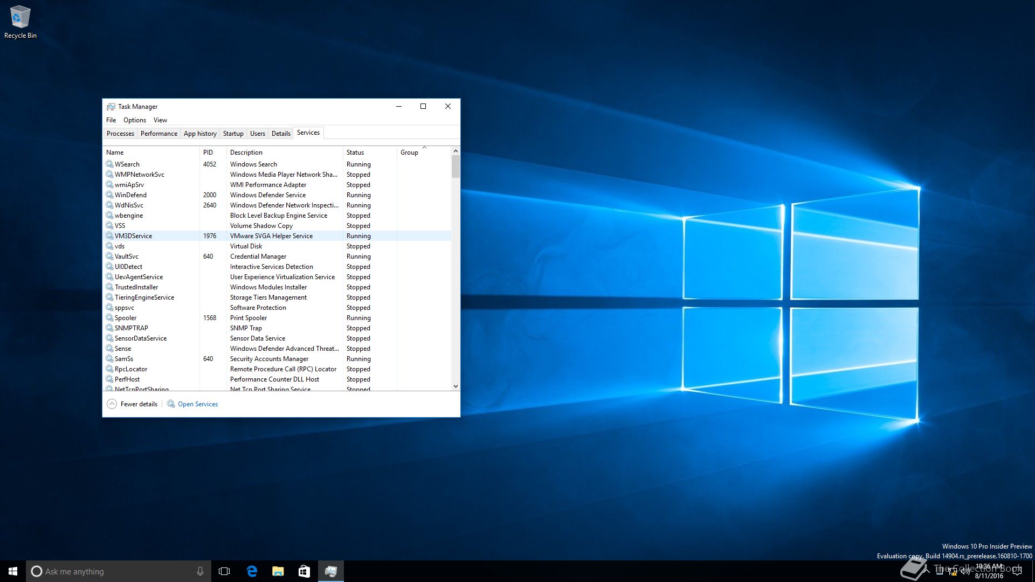Switch to the Startup tab
1035x582 pixels.
click(233, 134)
